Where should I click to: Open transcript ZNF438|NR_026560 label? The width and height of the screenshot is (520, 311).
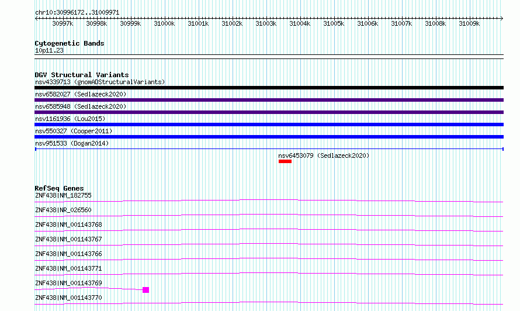point(63,210)
